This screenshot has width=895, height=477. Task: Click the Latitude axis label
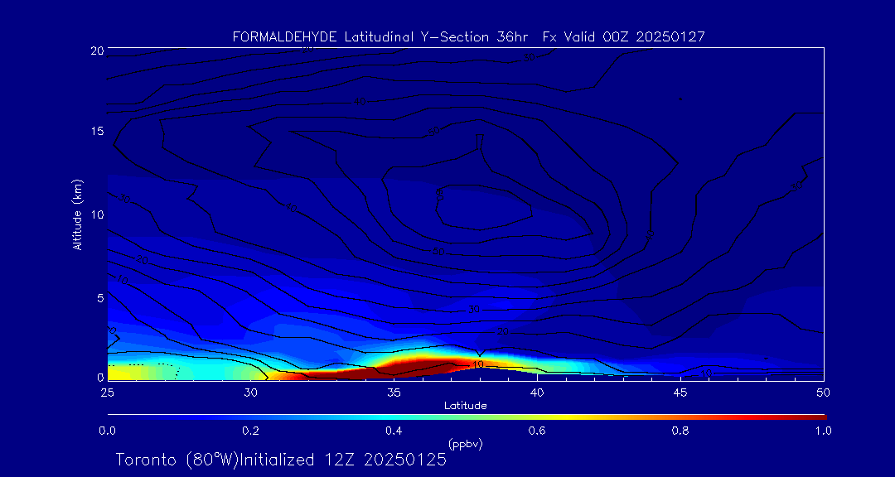(465, 405)
